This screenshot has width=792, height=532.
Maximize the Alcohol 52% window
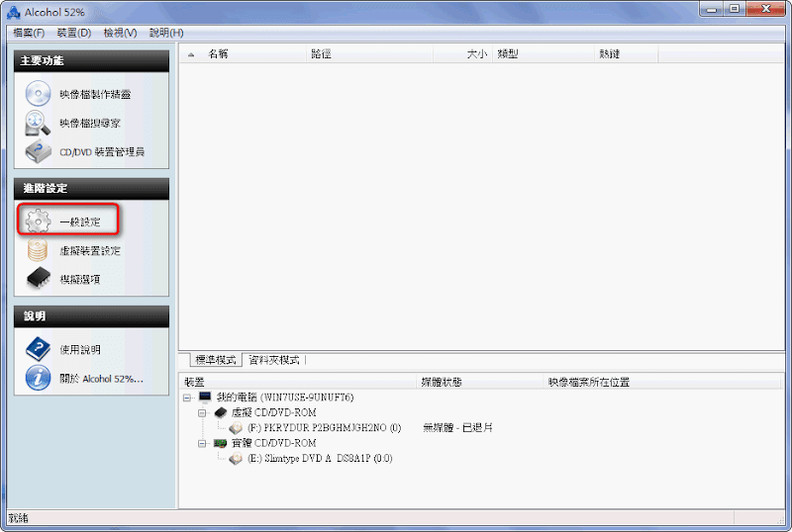tap(735, 9)
